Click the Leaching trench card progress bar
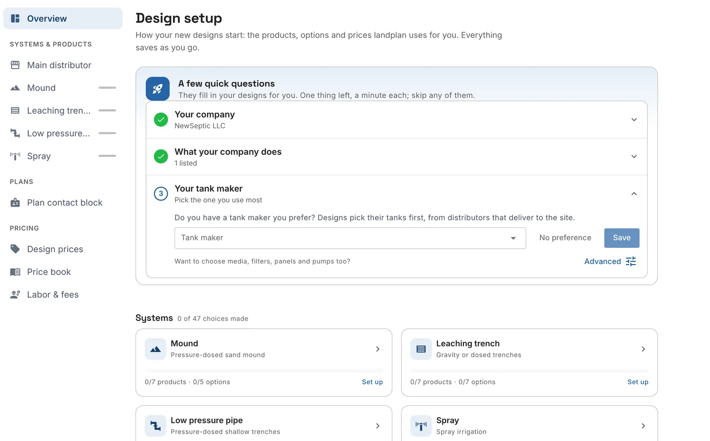710x441 pixels. click(x=530, y=371)
